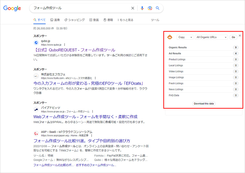The width and height of the screenshot is (245, 173).
Task: Click the Product Listings row
Action: click(x=203, y=60)
